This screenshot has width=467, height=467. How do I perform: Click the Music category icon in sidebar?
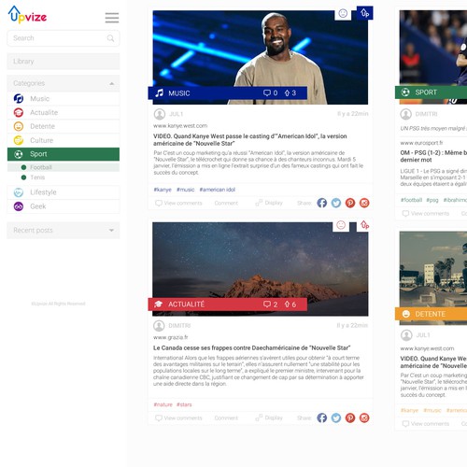tap(19, 99)
